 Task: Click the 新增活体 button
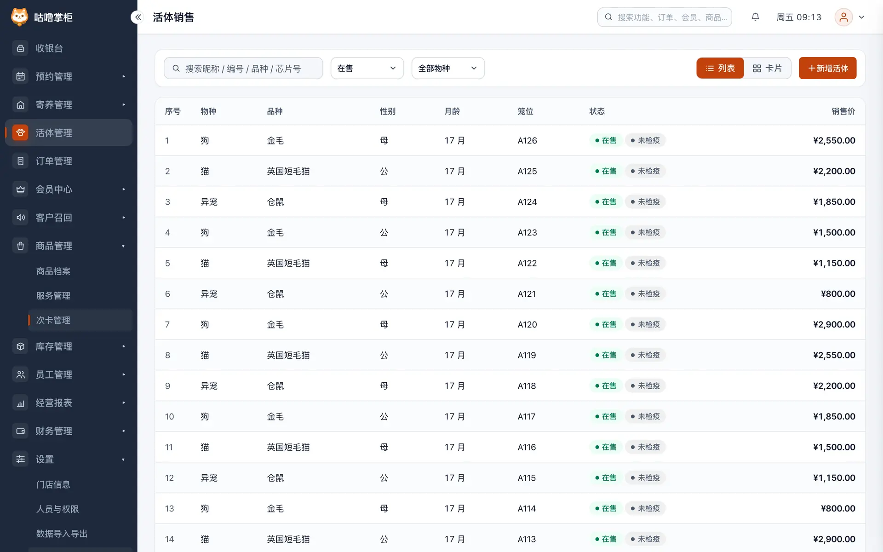(x=827, y=68)
